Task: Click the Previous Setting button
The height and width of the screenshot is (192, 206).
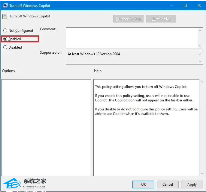Action: pos(128,19)
